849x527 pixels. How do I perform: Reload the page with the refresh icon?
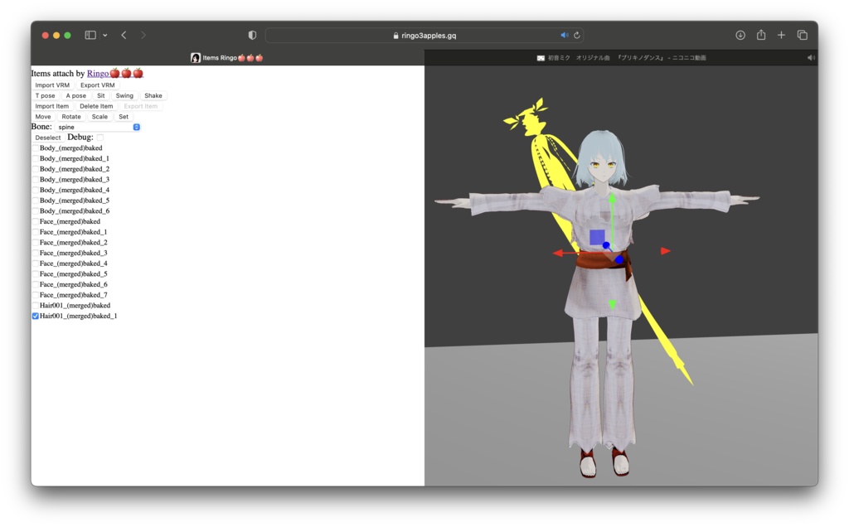pyautogui.click(x=577, y=35)
